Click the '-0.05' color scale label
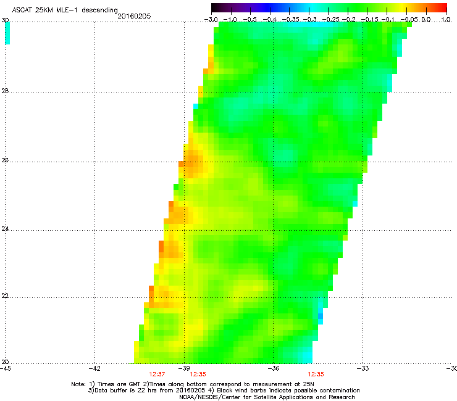The image size is (457, 401). (x=409, y=20)
